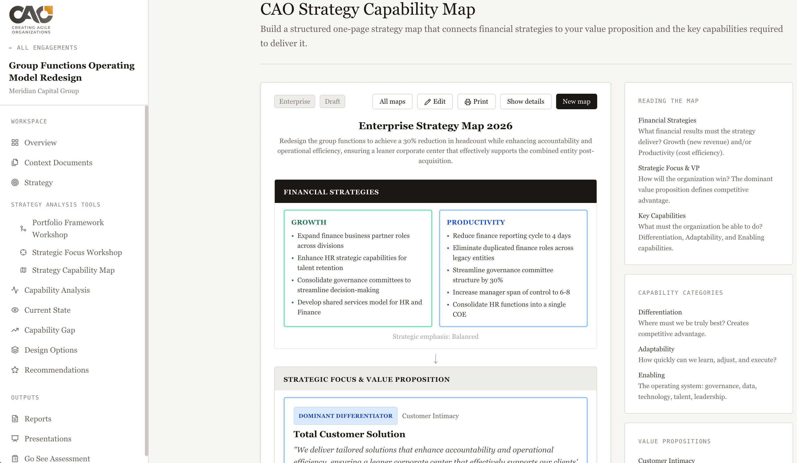Toggle Show details on the map

click(x=525, y=101)
